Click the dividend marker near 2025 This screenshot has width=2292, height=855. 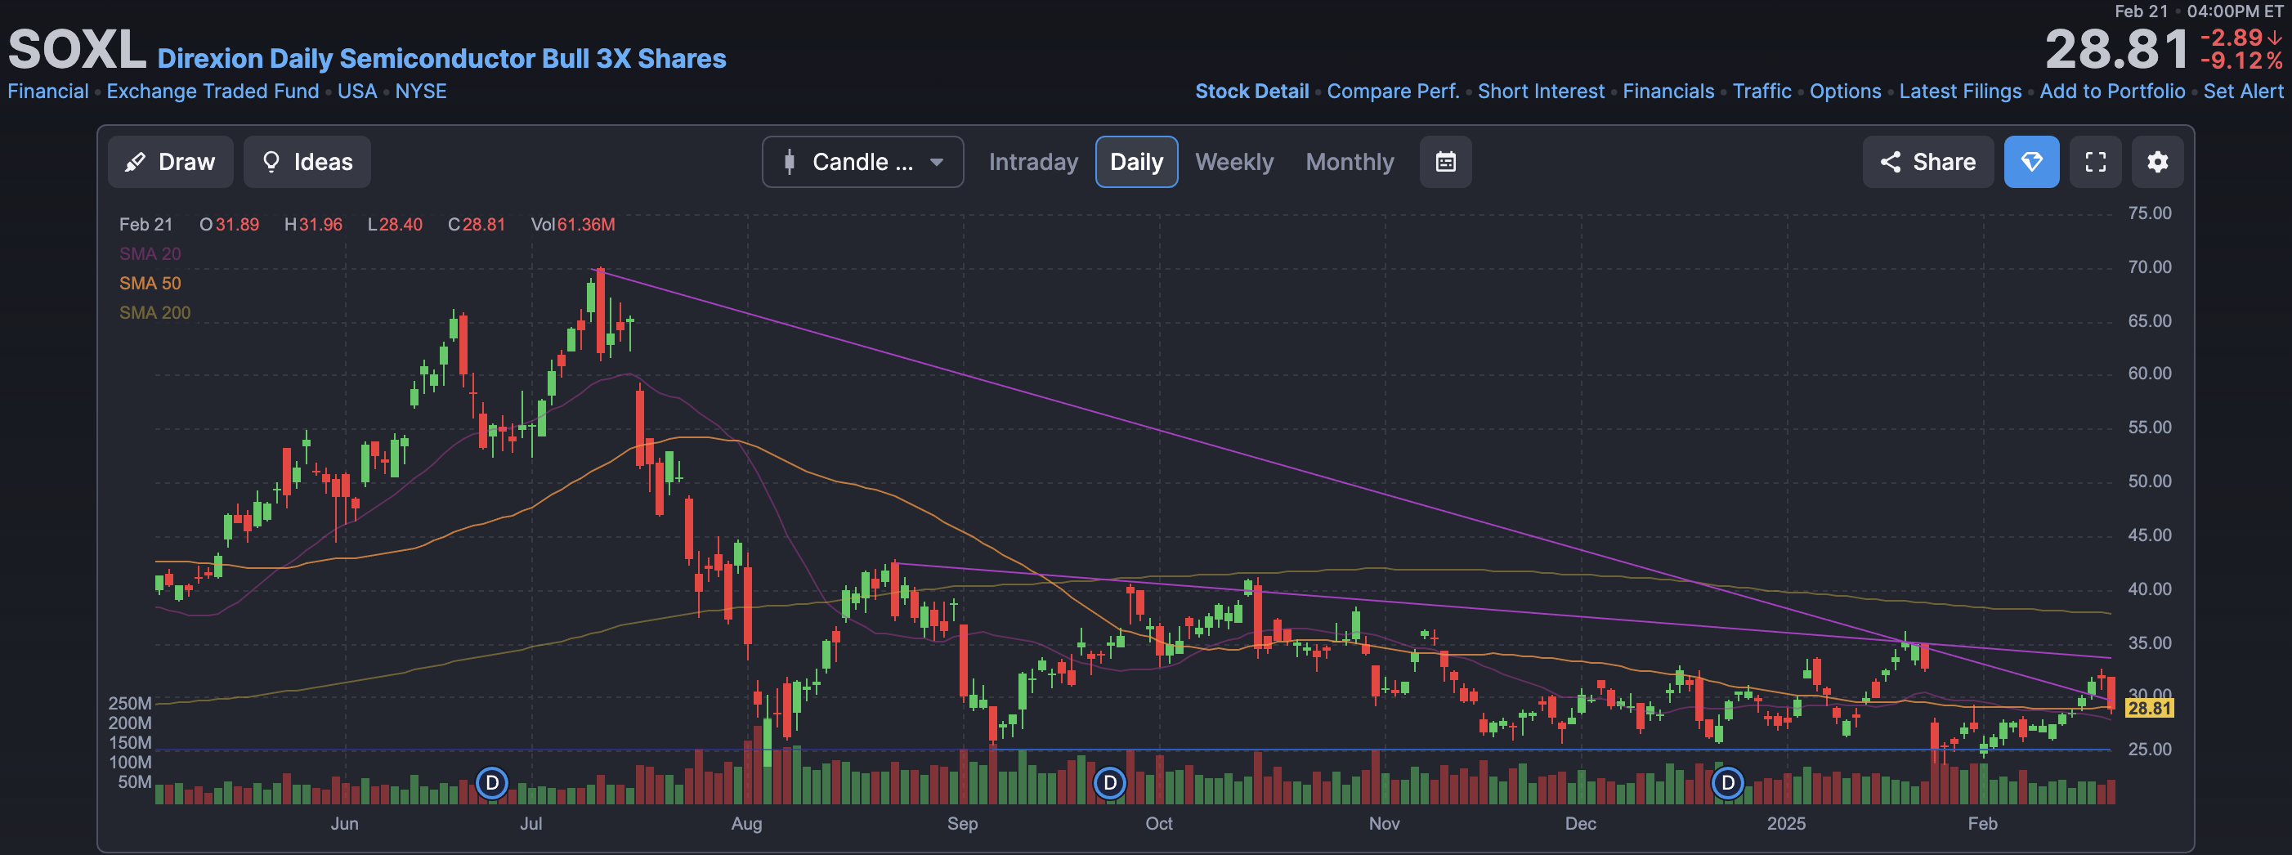[1727, 783]
